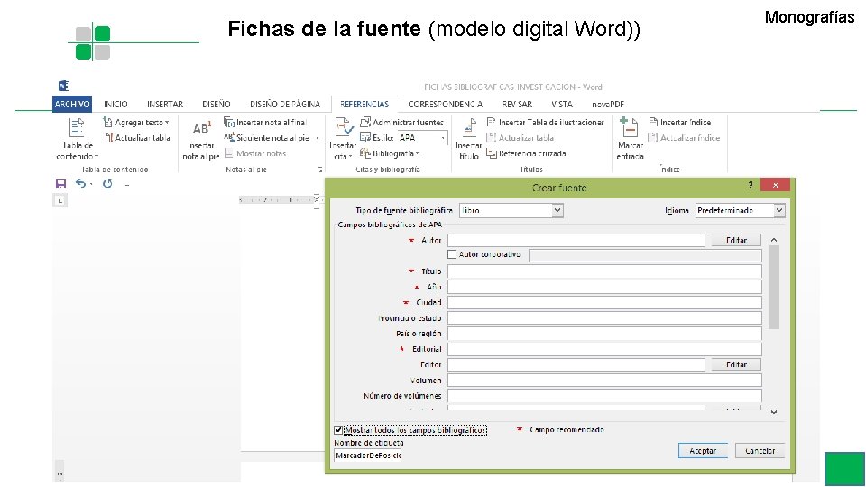Click the Provincia o estado field

604,318
